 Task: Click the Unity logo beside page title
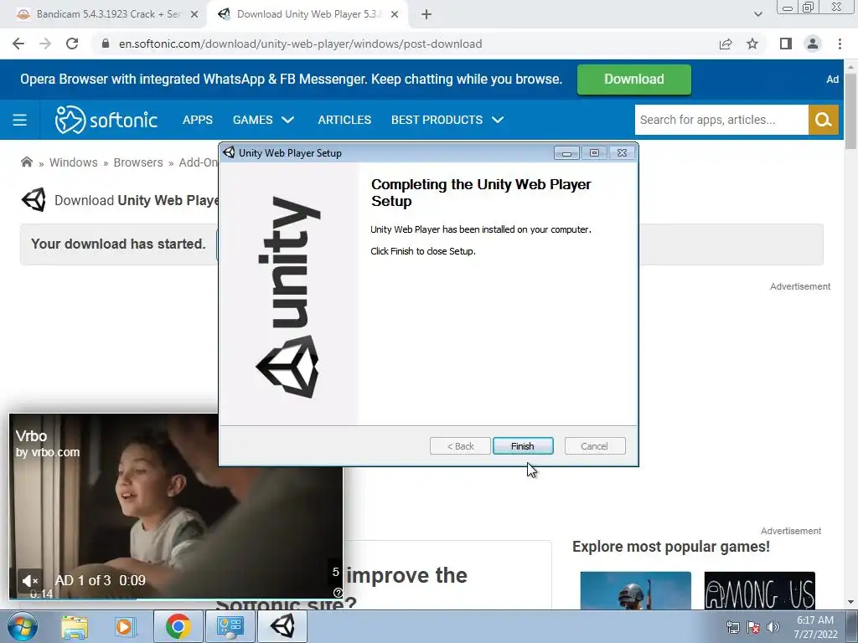[34, 200]
